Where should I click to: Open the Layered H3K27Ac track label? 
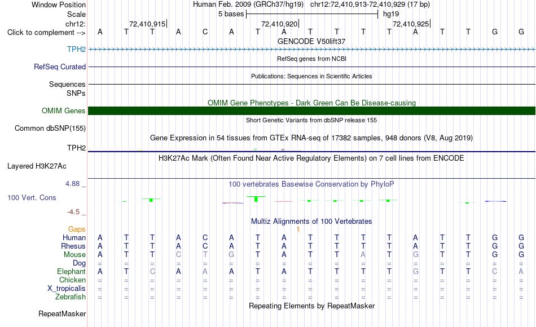37,166
